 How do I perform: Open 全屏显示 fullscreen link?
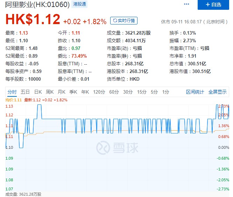click(217, 92)
